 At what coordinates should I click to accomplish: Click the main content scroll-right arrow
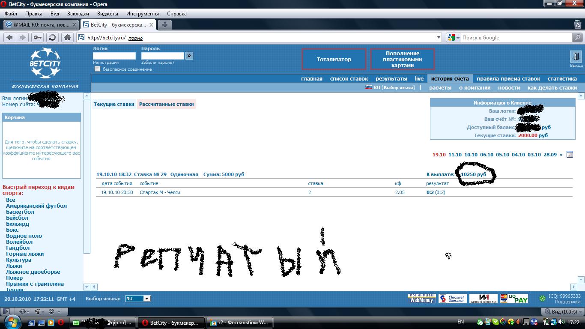pos(573,287)
